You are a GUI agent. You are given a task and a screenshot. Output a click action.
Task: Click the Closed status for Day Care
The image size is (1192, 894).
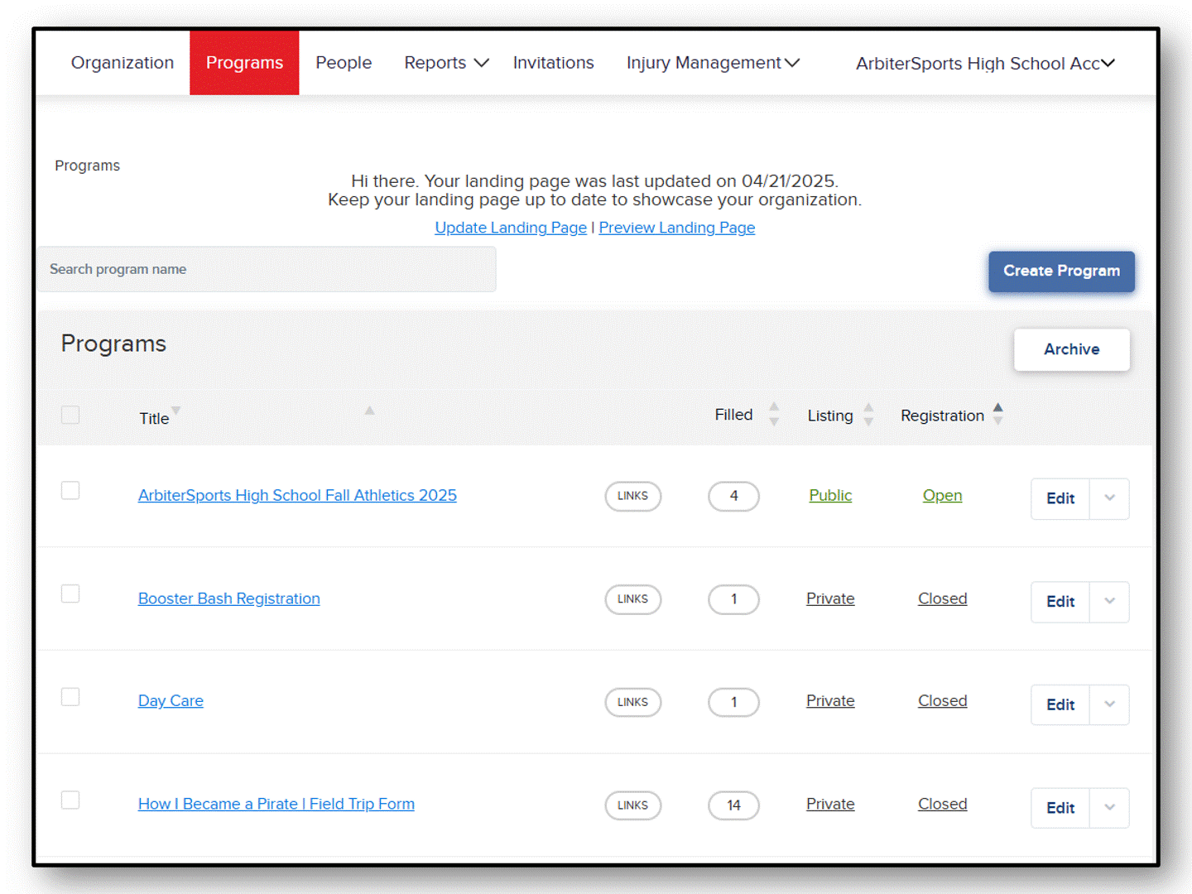click(942, 701)
